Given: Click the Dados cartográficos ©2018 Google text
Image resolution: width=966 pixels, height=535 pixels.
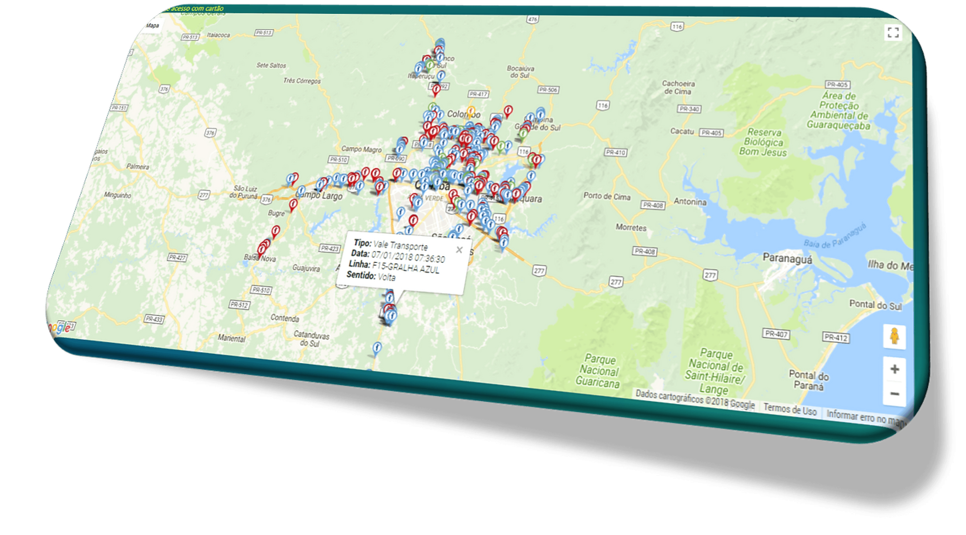Looking at the screenshot, I should [695, 399].
